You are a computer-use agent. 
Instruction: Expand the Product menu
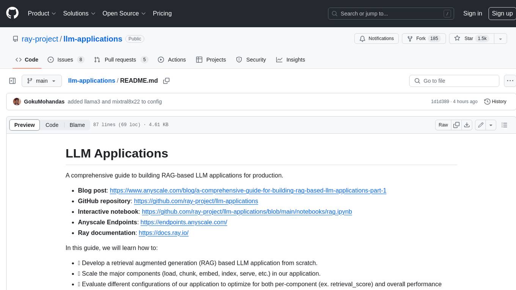point(42,13)
